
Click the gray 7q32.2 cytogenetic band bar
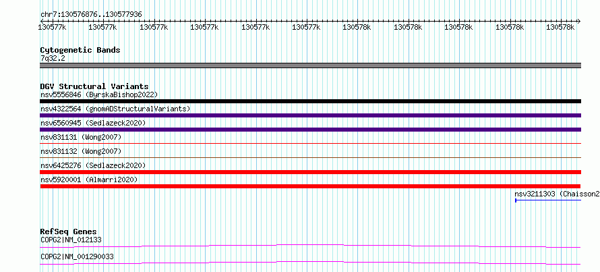310,65
